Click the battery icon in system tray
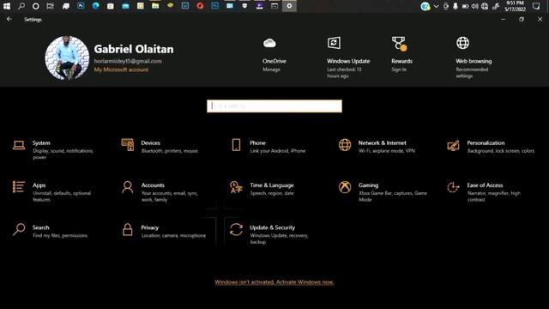 (x=465, y=6)
